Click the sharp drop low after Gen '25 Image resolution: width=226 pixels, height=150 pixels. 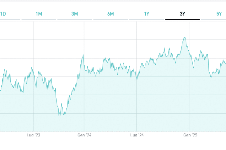(211, 77)
